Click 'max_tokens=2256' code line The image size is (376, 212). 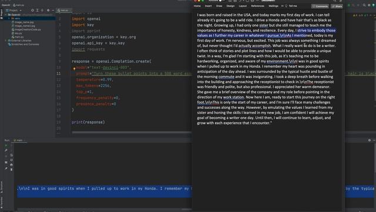[94, 85]
